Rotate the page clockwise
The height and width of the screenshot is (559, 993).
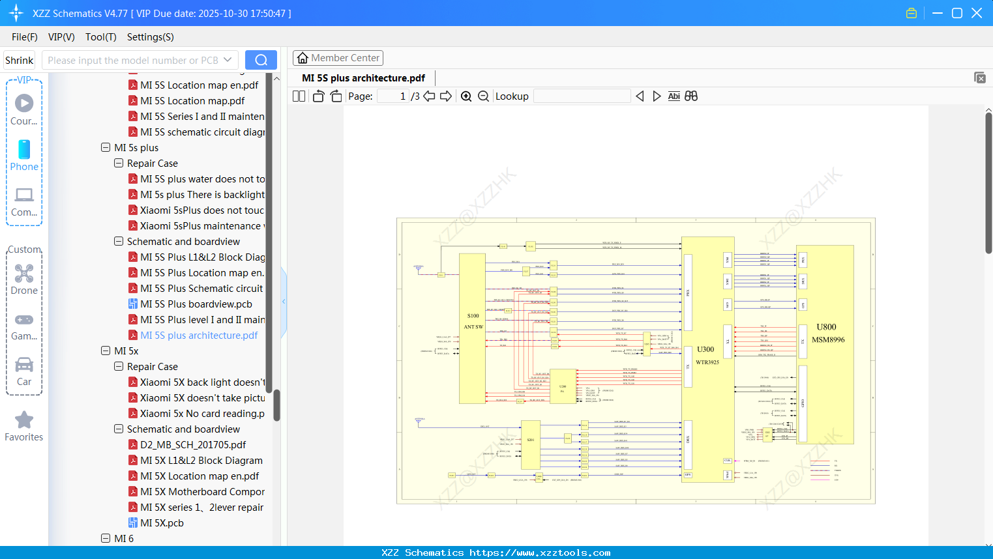(x=335, y=96)
